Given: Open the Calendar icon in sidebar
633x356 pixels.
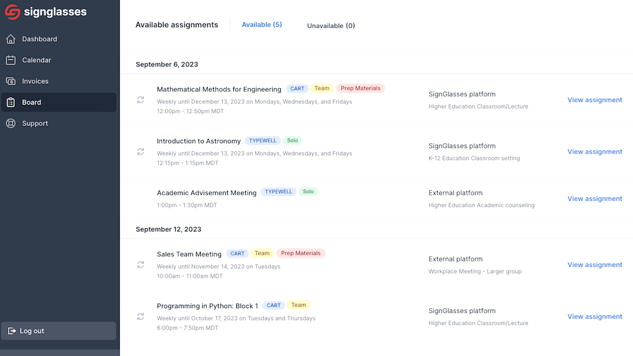Looking at the screenshot, I should coord(11,60).
